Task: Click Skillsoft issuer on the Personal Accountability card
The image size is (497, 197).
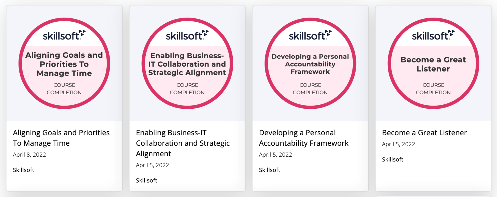Action: pos(269,170)
